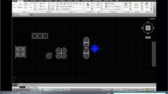Click the Ellipse tool icon

pyautogui.click(x=35, y=6)
